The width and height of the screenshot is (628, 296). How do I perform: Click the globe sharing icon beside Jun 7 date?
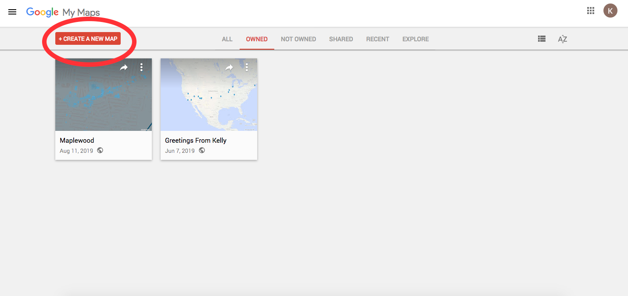pyautogui.click(x=202, y=150)
